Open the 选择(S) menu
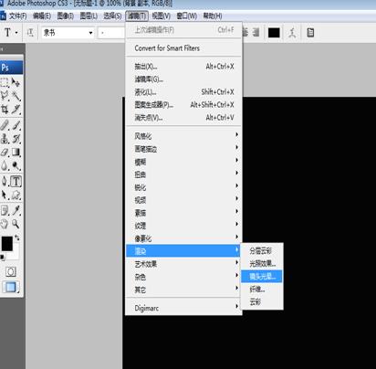 (112, 16)
